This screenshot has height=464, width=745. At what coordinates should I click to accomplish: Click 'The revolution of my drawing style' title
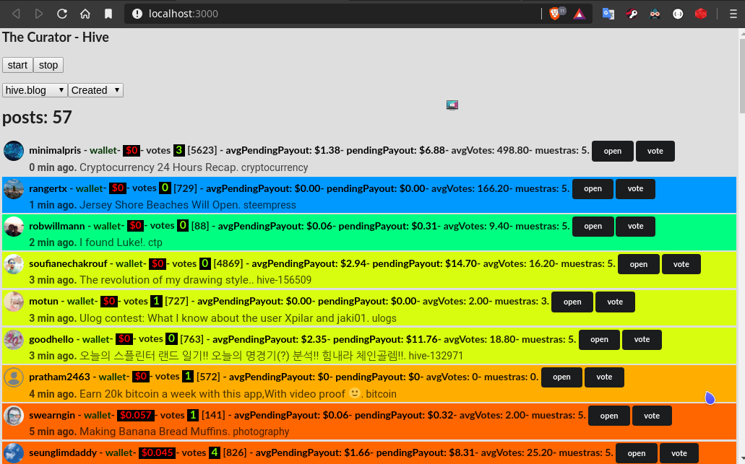click(x=165, y=280)
